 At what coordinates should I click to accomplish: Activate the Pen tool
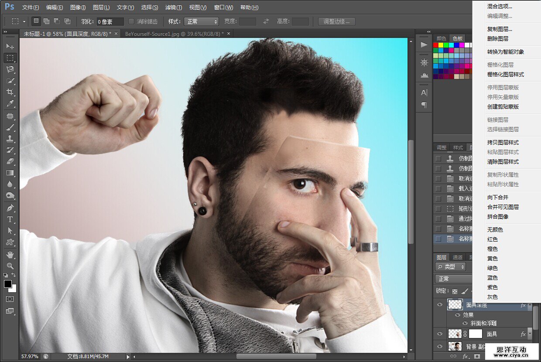click(x=10, y=208)
